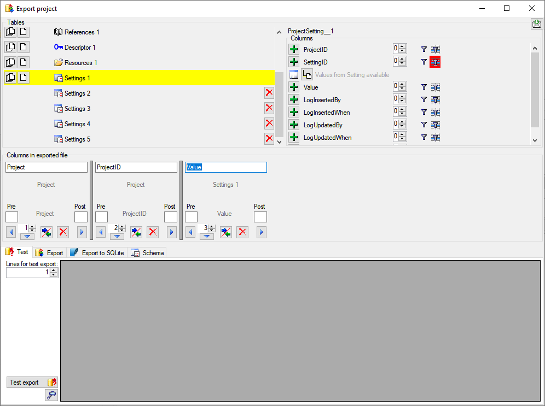This screenshot has height=406, width=545.
Task: Increase Lines for test export value
Action: 54,271
